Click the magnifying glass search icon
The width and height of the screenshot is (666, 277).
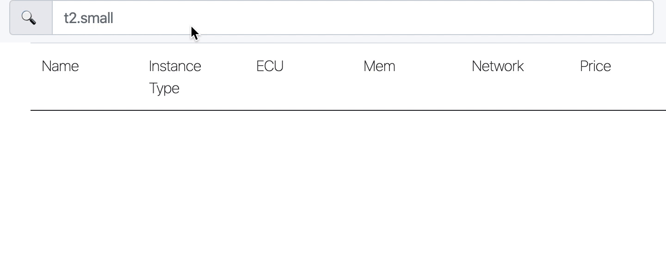[x=29, y=18]
